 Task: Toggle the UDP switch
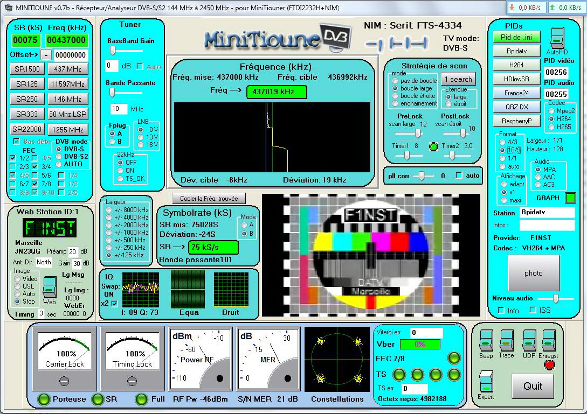[529, 340]
